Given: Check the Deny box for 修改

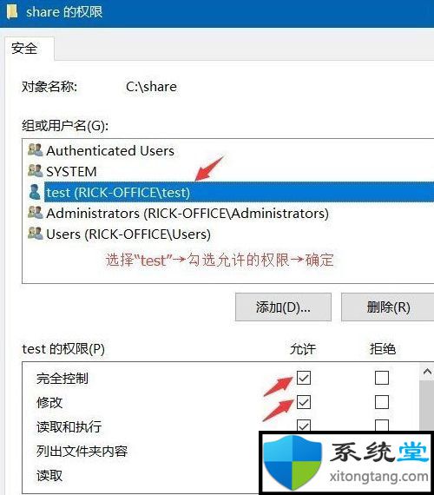Looking at the screenshot, I should point(382,402).
